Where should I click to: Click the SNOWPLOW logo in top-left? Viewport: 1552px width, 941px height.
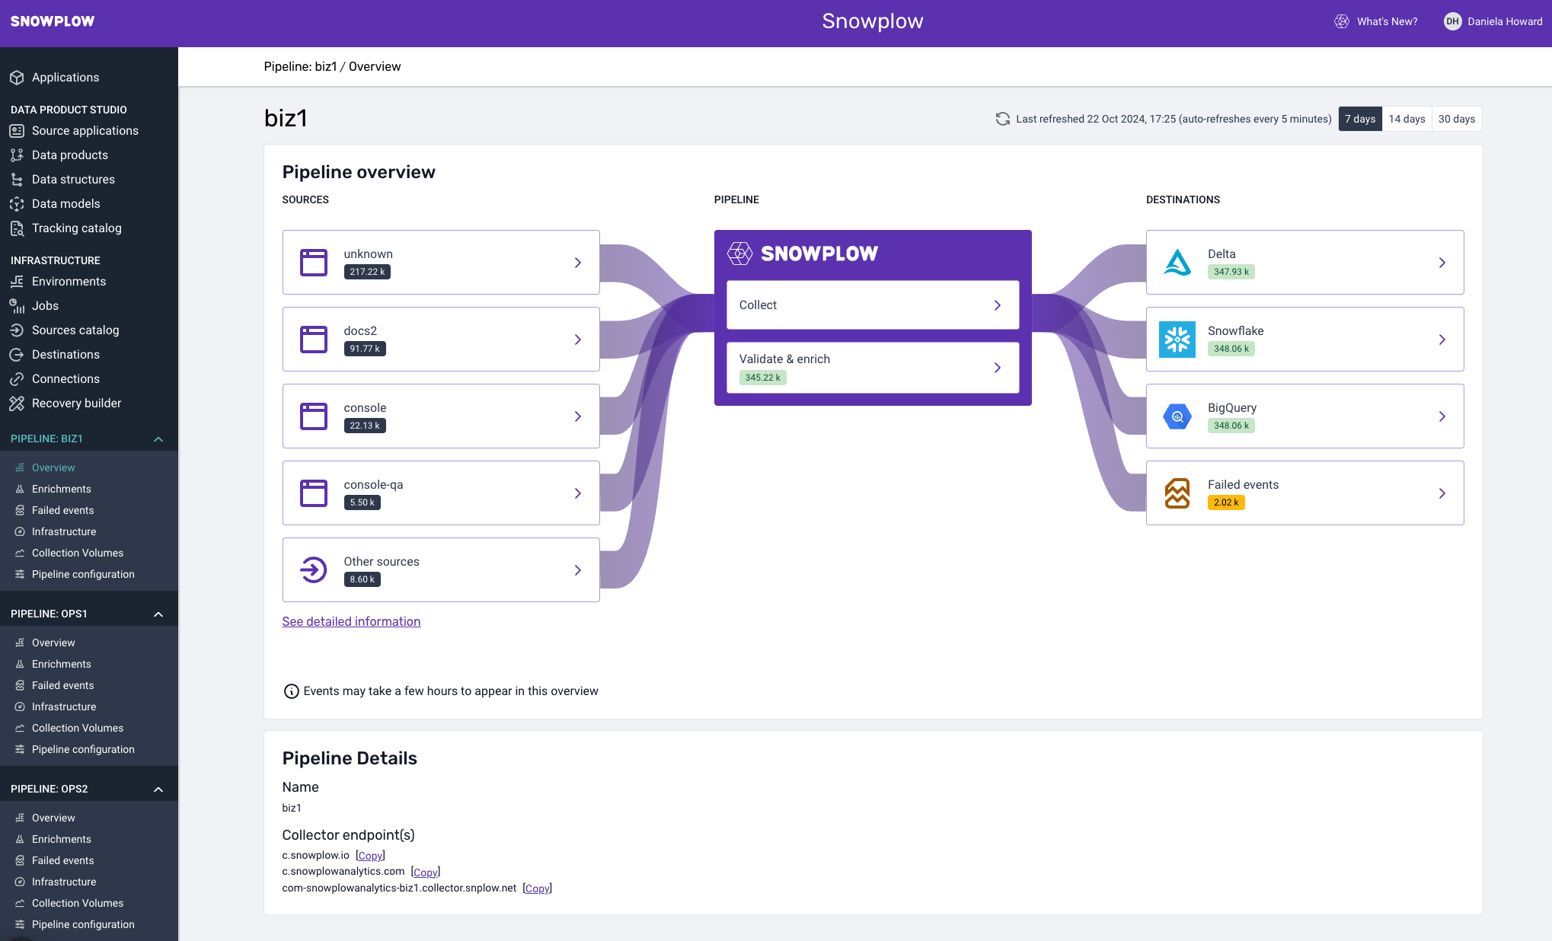click(53, 21)
